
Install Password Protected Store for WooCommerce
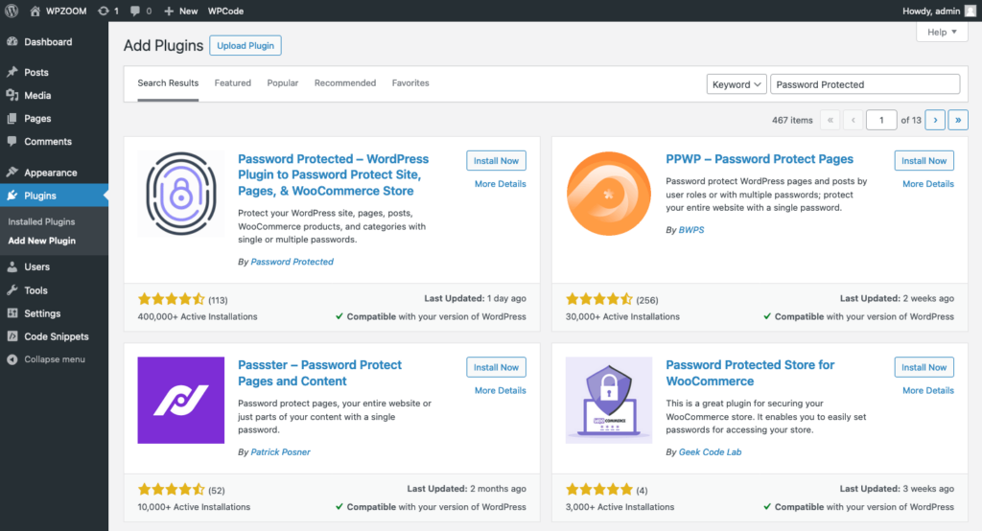click(x=924, y=367)
